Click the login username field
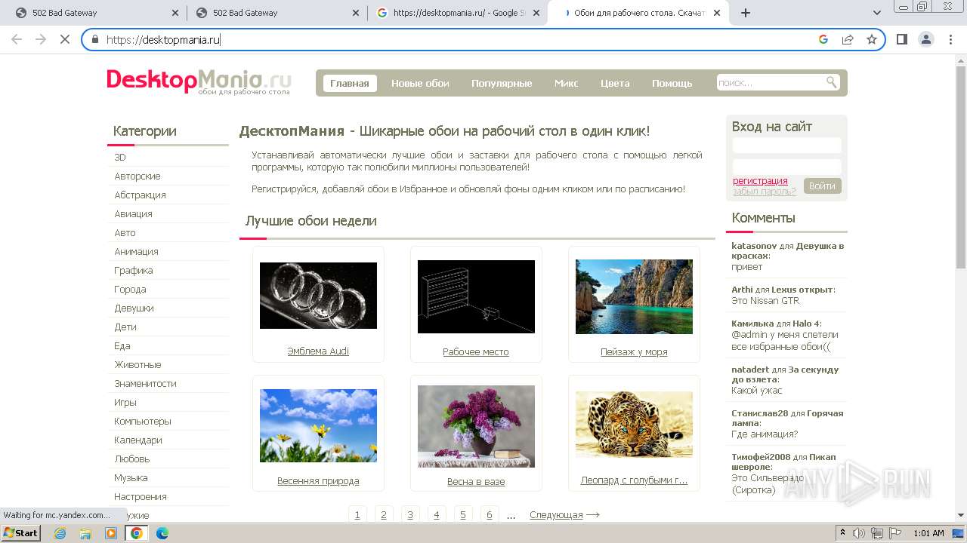Image resolution: width=967 pixels, height=543 pixels. [786, 146]
